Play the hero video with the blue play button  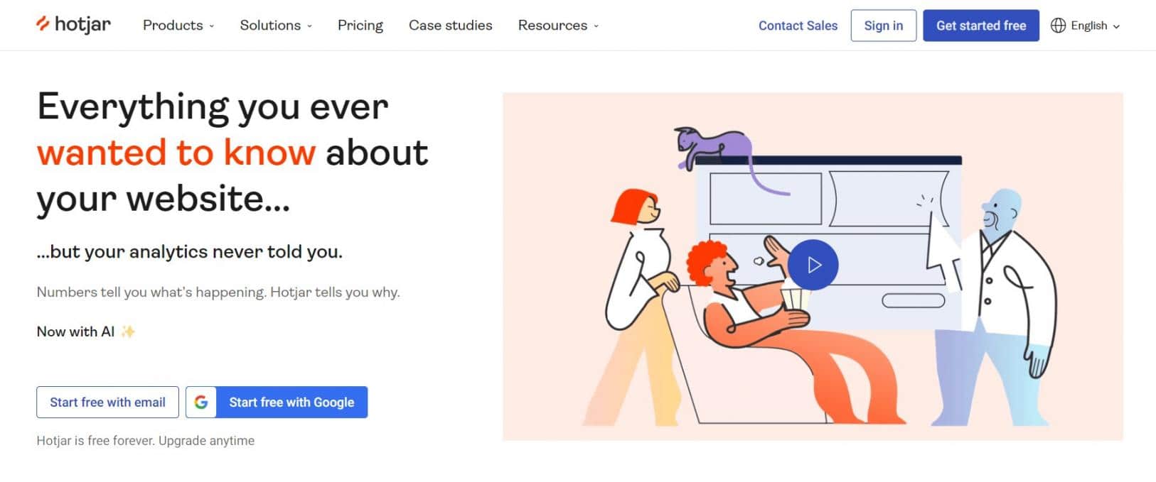pyautogui.click(x=813, y=265)
